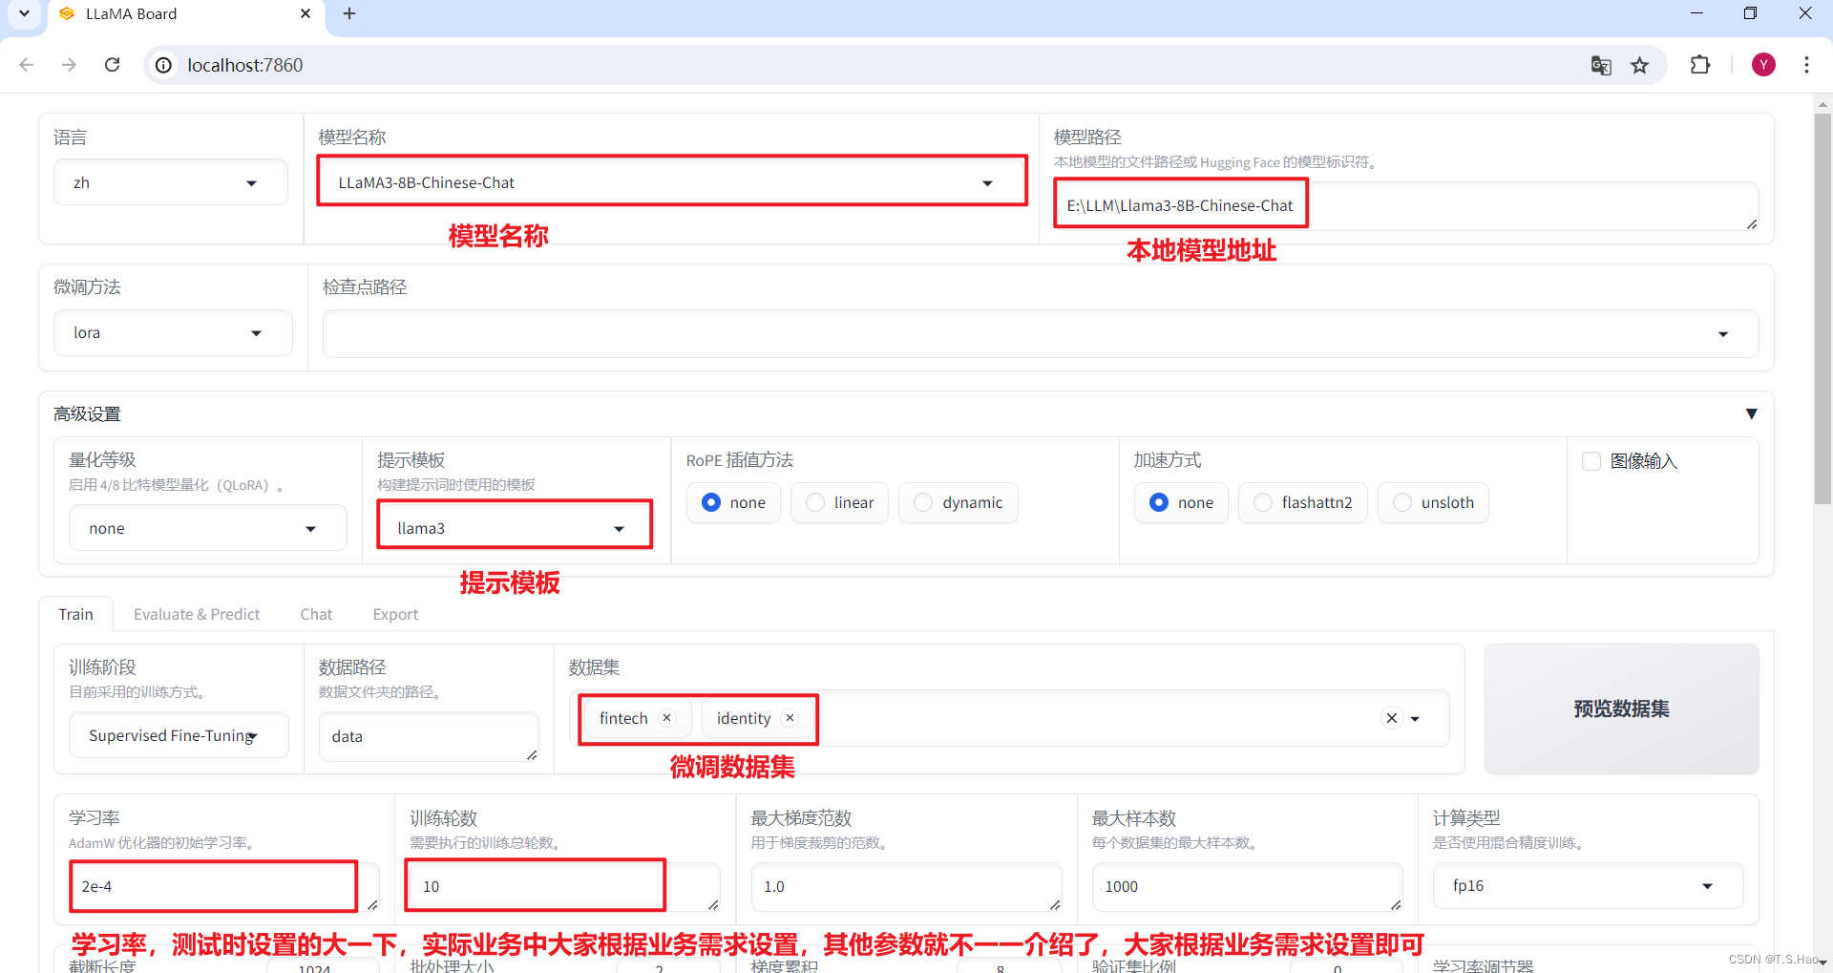Viewport: 1833px width, 973px height.
Task: Switch to Chat tab
Action: [316, 614]
